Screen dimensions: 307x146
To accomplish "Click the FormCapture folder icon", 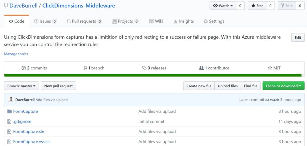I will 9,111.
